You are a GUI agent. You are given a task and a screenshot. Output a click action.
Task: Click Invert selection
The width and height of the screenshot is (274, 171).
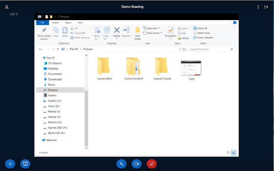click(x=203, y=38)
